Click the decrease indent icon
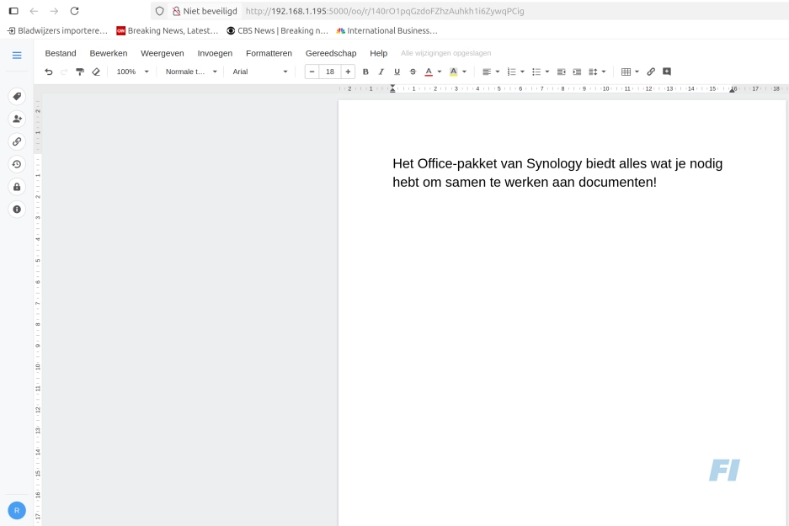This screenshot has width=789, height=526. (561, 72)
